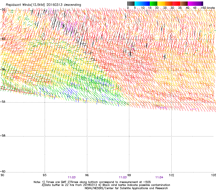This screenshot has width=216, height=190.
Task: Pick the orange 25-30 knots legend segment
Action: tap(169, 4)
